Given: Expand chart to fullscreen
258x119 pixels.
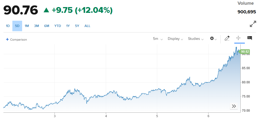Looking at the screenshot, I should [253, 24].
